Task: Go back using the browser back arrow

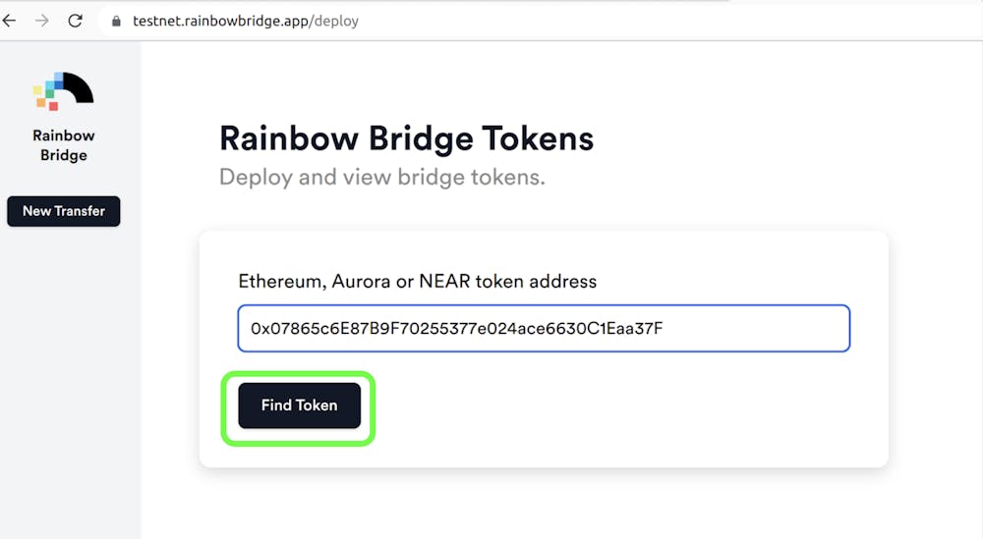Action: (x=10, y=21)
